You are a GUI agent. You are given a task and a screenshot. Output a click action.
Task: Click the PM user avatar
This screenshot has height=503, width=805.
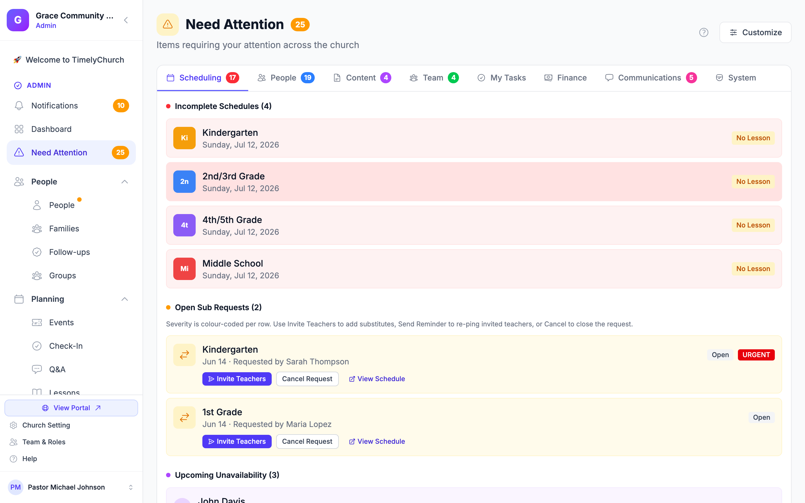point(16,487)
